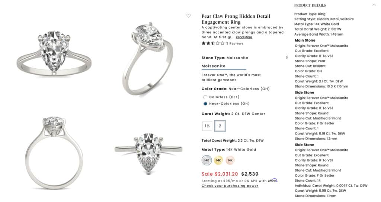Select 14K White Gold metal swatch

tap(206, 160)
